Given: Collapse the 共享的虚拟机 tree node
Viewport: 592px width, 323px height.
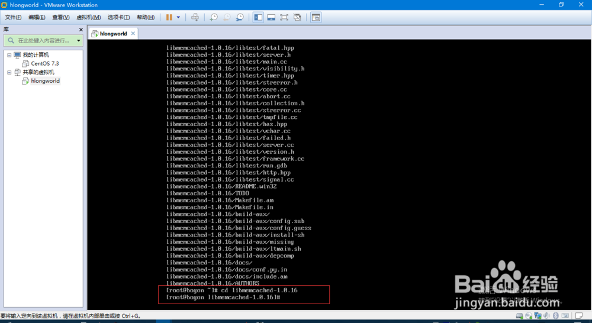Looking at the screenshot, I should tap(9, 72).
